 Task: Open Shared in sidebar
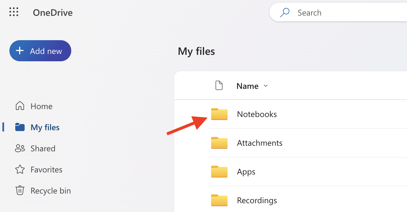tap(35, 148)
